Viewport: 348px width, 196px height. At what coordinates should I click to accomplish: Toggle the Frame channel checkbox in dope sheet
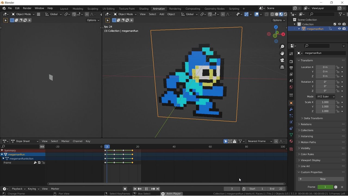39,163
